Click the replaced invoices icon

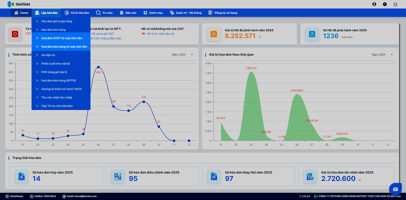point(214,176)
